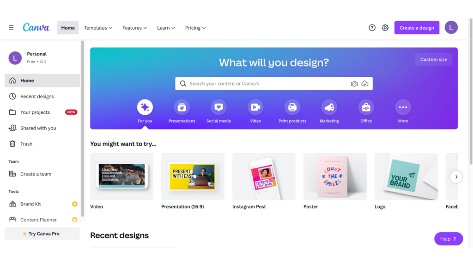Open the Marketing megaphone icon
This screenshot has height=266, width=473.
329,107
